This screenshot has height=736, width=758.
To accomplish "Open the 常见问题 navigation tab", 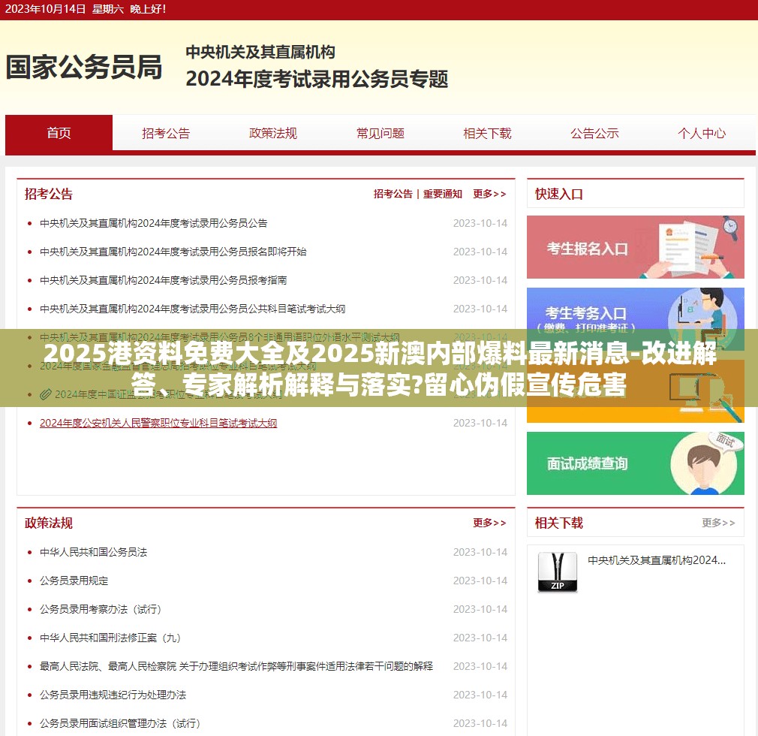I will pyautogui.click(x=381, y=133).
